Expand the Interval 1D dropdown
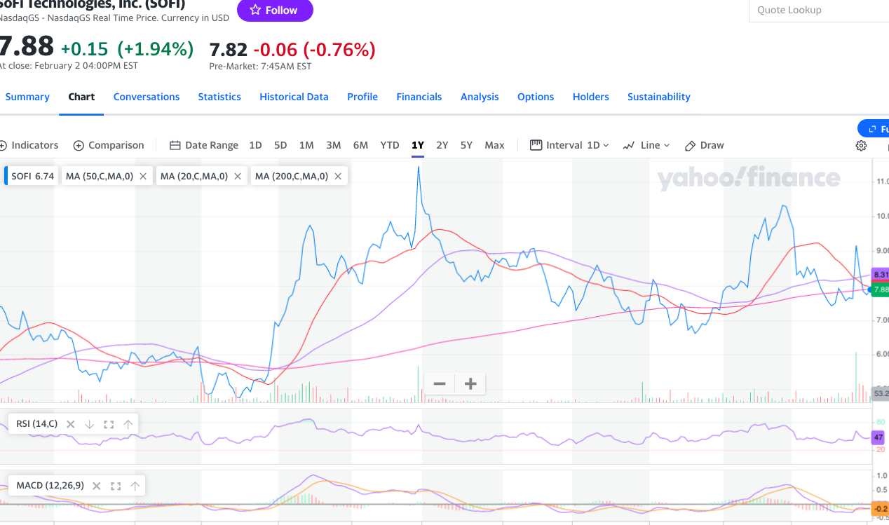Image resolution: width=889 pixels, height=525 pixels. pyautogui.click(x=569, y=145)
